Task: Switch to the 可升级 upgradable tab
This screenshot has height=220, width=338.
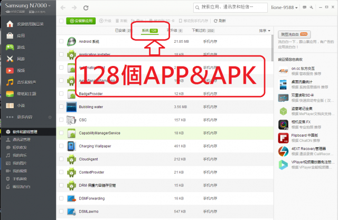Action: point(175,31)
